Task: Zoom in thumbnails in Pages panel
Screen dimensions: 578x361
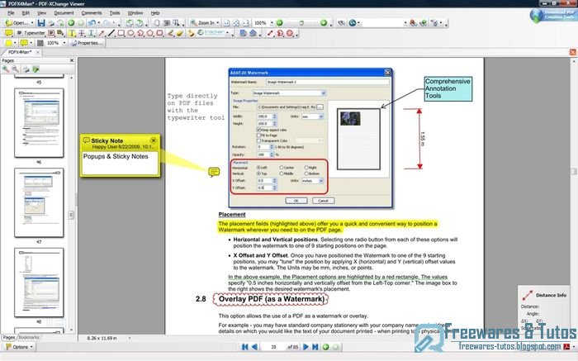Action: pos(6,69)
